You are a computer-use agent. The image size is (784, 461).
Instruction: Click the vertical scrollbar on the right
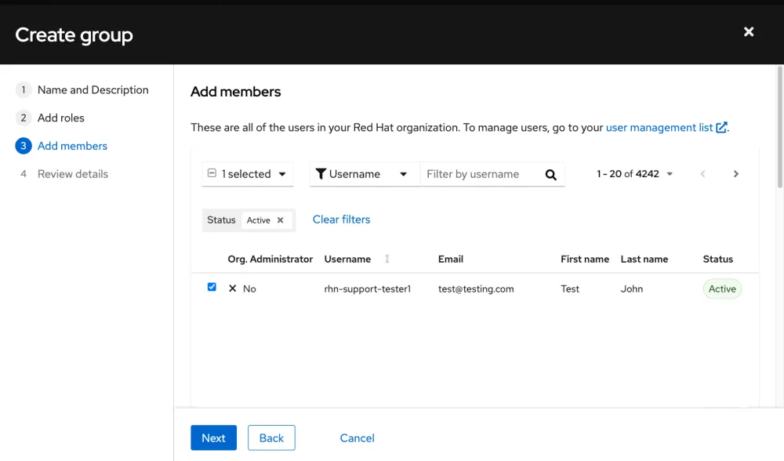pos(779,125)
